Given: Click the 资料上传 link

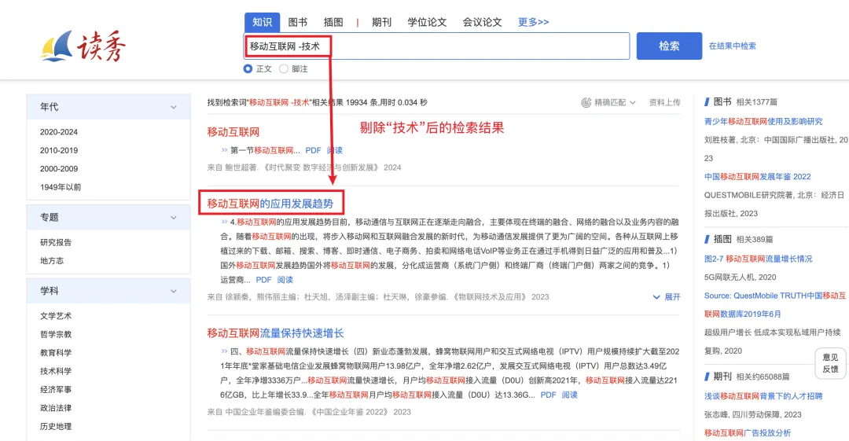Looking at the screenshot, I should click(664, 102).
